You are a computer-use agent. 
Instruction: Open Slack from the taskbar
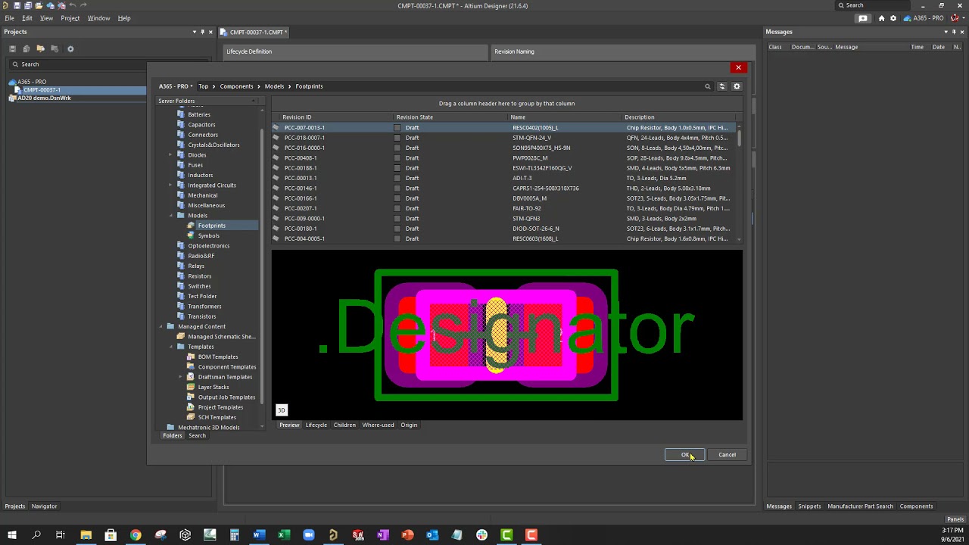pos(481,535)
